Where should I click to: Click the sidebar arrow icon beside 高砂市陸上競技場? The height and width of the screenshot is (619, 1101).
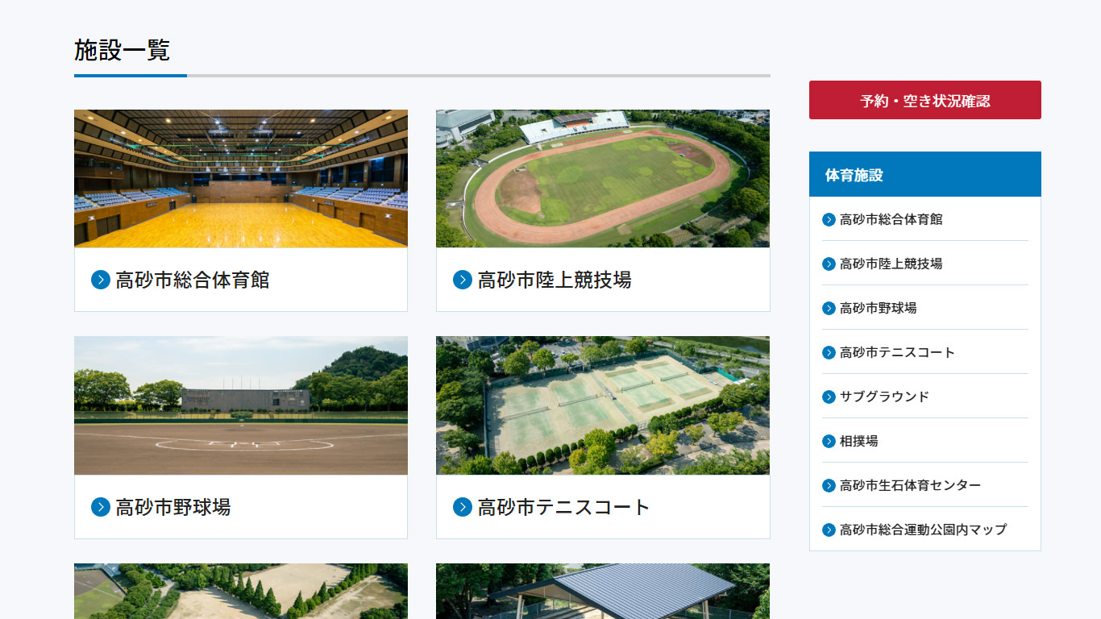tap(829, 264)
